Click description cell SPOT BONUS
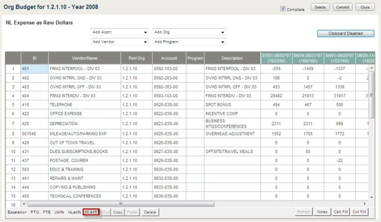Screen dimensions: 381x222 (x=232, y=105)
